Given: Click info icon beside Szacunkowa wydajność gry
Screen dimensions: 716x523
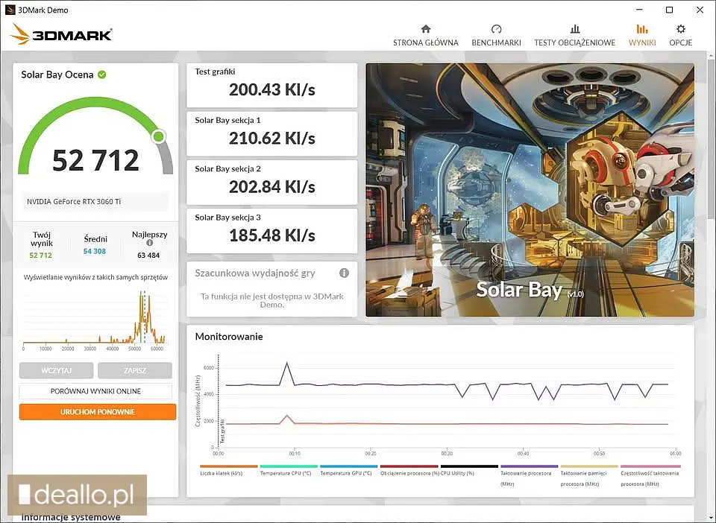Looking at the screenshot, I should pyautogui.click(x=344, y=273).
